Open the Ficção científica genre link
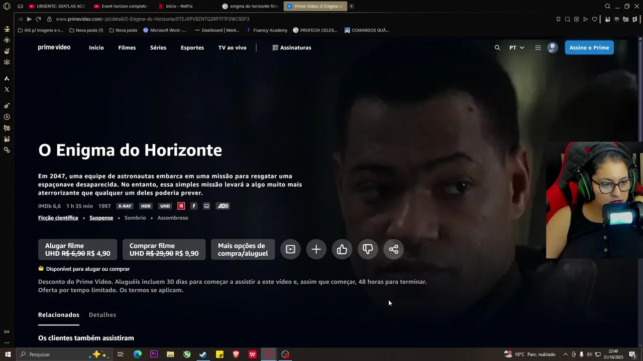The width and height of the screenshot is (643, 361). click(58, 218)
